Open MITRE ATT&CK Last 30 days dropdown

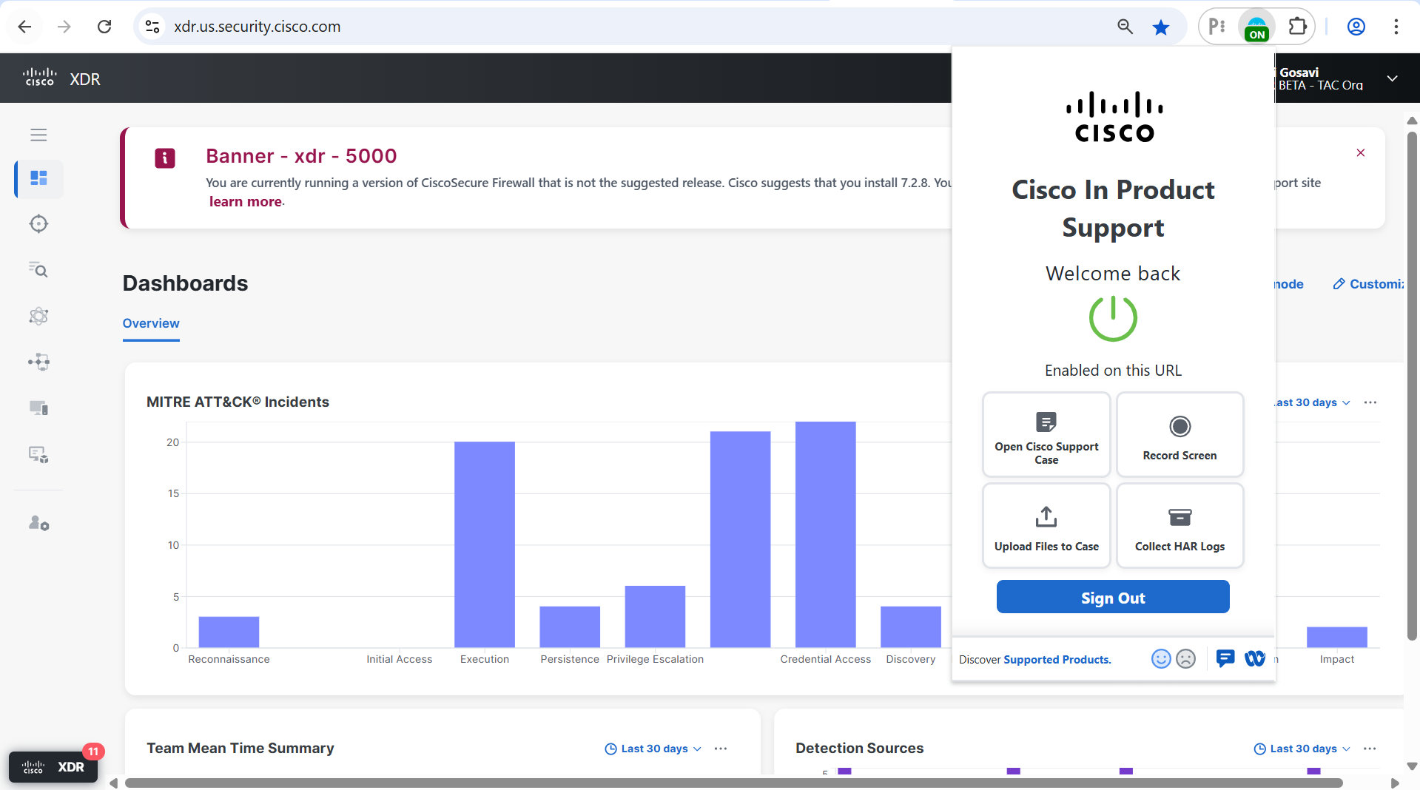[1311, 402]
